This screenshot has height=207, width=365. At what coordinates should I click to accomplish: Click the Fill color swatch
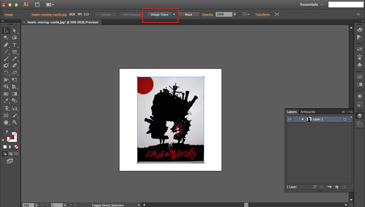(7, 132)
